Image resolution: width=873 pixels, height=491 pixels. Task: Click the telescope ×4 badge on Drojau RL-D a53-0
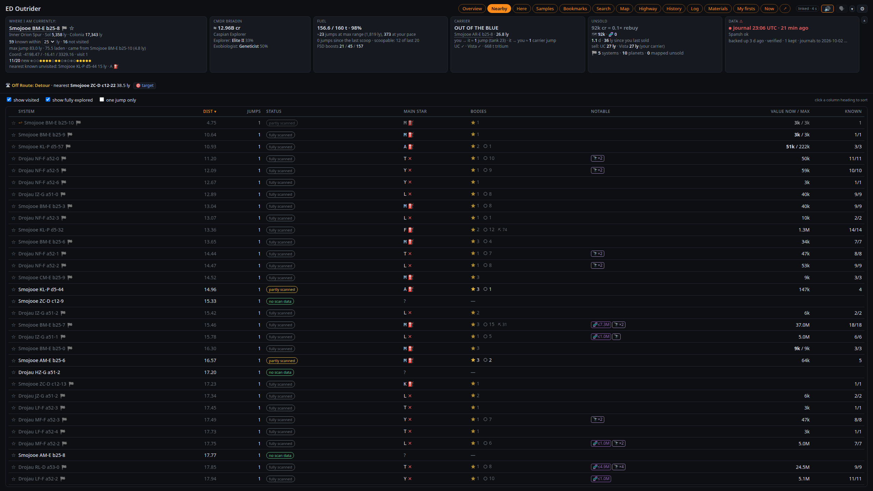click(619, 467)
